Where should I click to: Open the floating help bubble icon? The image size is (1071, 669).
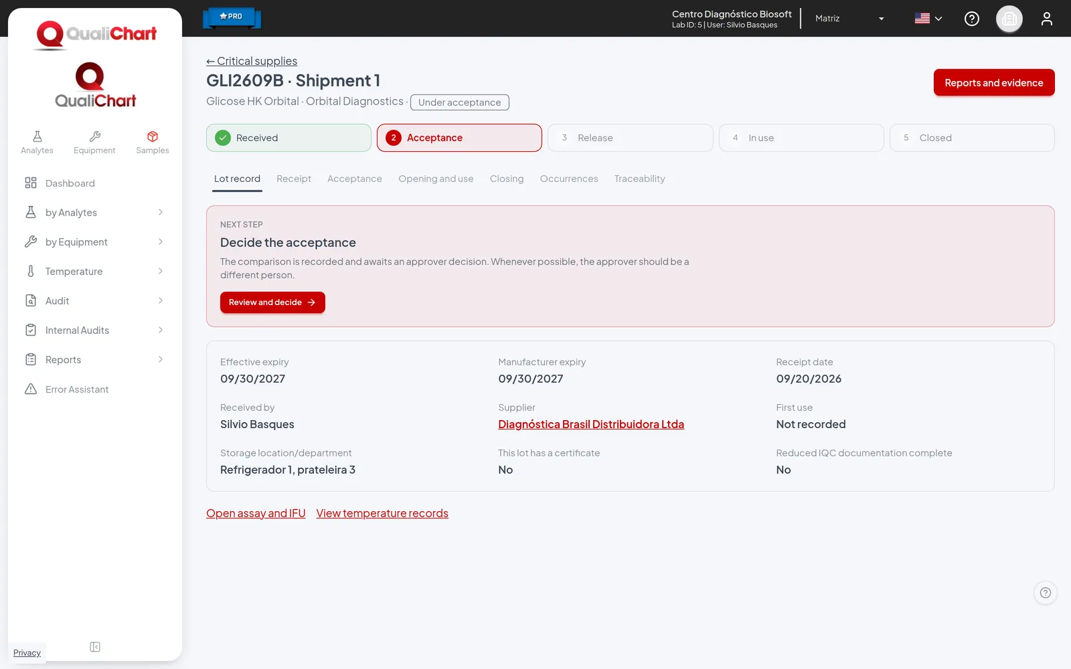tap(1046, 593)
